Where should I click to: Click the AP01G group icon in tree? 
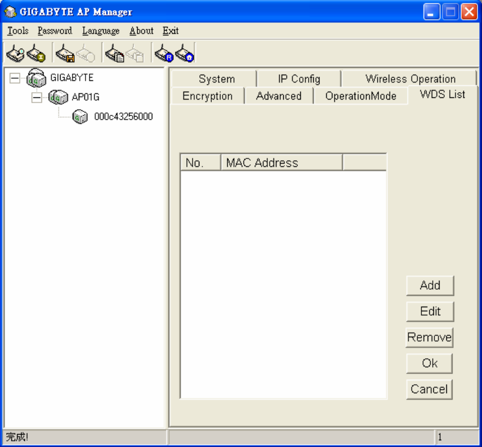click(x=58, y=97)
